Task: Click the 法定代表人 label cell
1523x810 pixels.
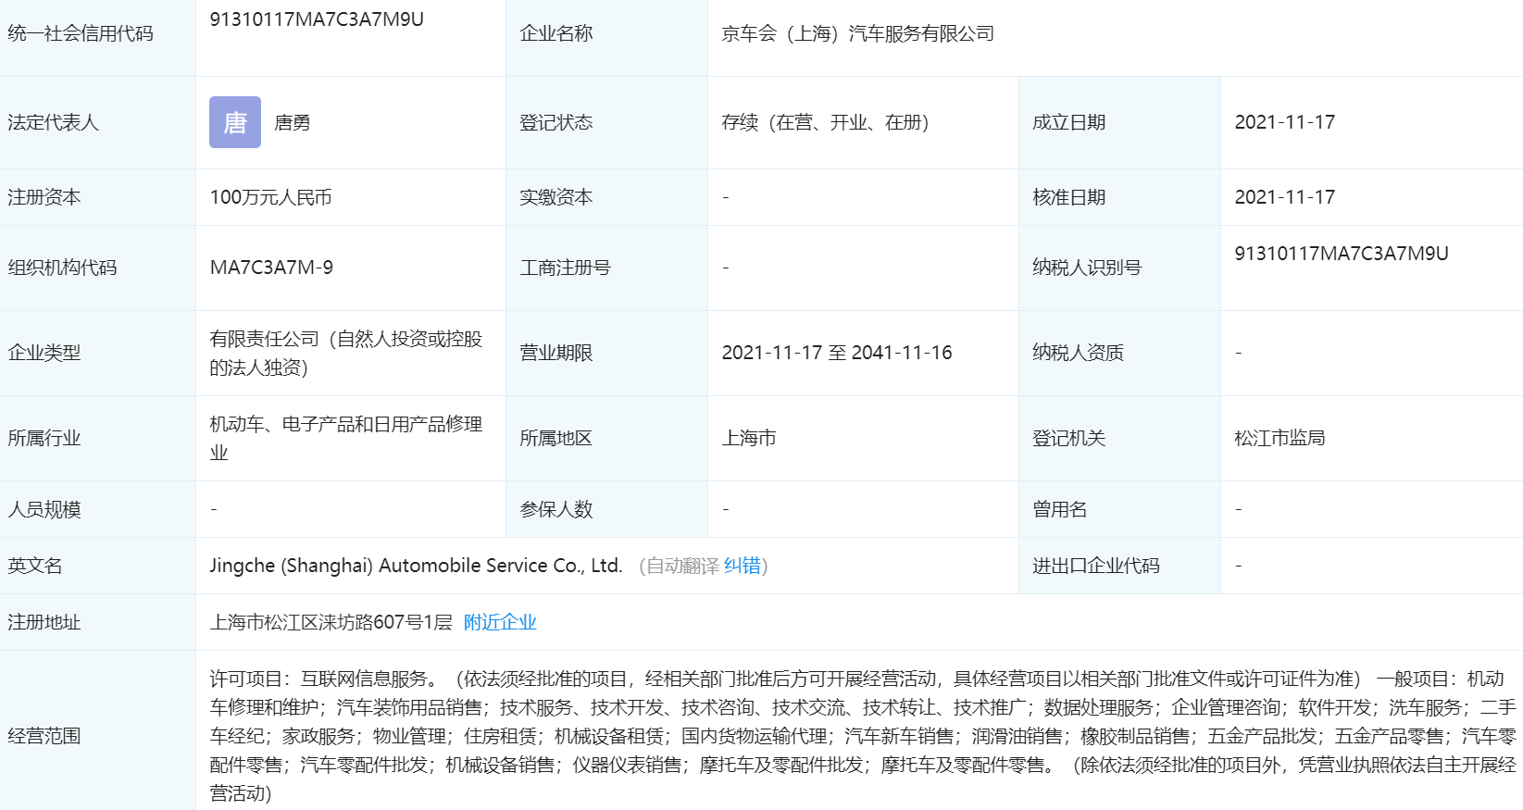Action: coord(98,122)
